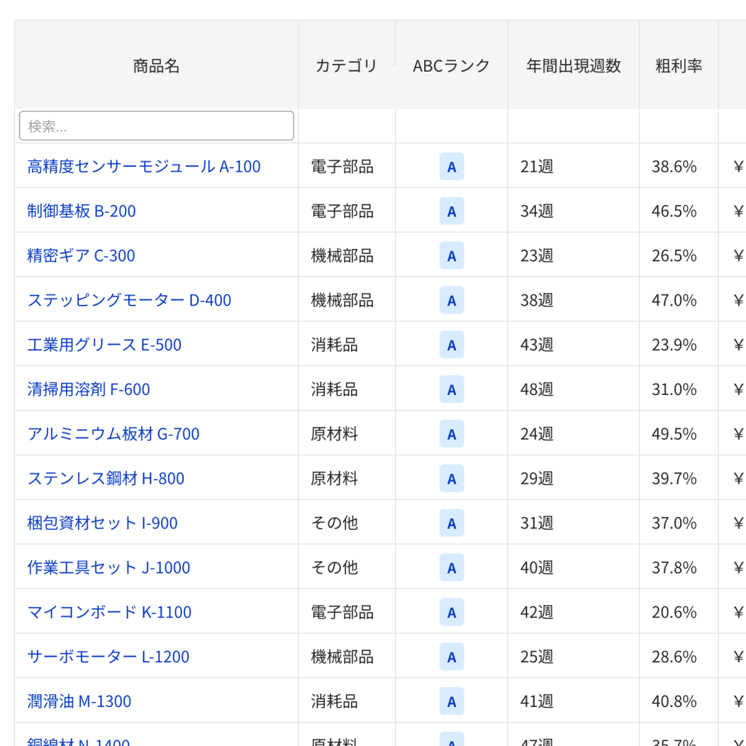Open 作業工具セット J-1000 product link
Viewport: 746px width, 746px height.
108,567
